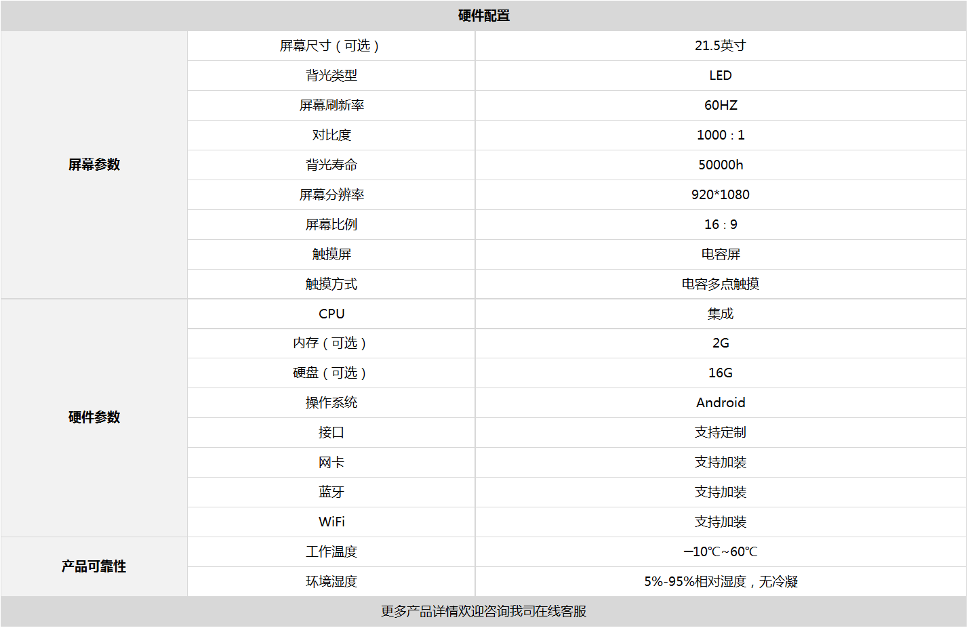Click the 16G value
968x628 pixels.
pos(721,373)
